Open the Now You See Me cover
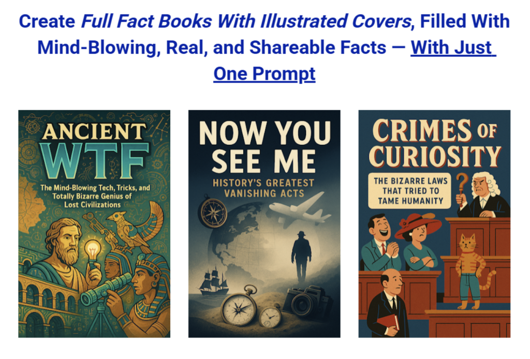The image size is (530, 359). point(264,223)
